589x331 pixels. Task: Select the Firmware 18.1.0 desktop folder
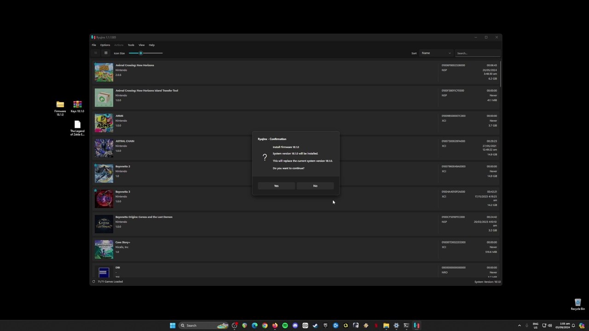pos(60,108)
